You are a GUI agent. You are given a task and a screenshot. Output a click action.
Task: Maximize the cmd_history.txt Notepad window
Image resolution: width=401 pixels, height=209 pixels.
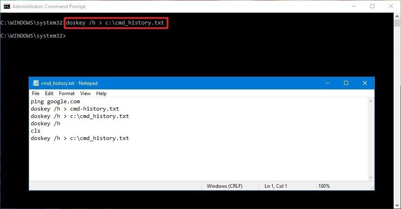pyautogui.click(x=346, y=83)
